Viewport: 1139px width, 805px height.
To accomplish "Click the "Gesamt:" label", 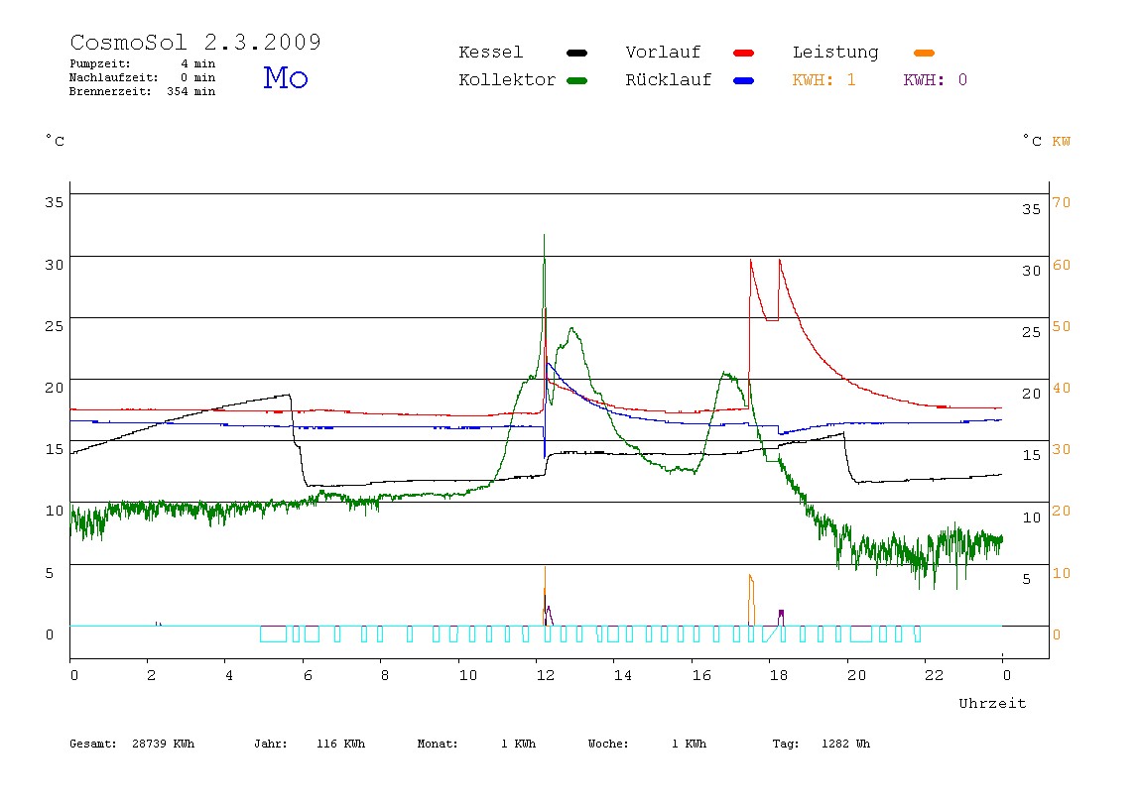I will click(93, 744).
